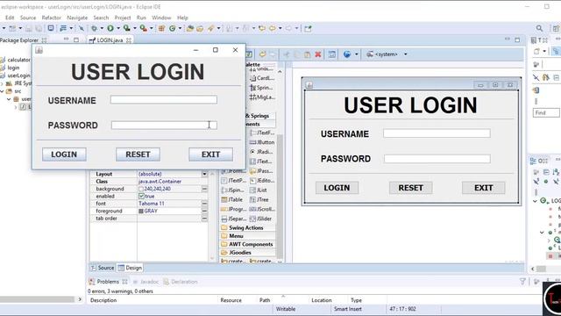561x316 pixels.
Task: Click the global search magnifier icon
Action: tap(539, 28)
